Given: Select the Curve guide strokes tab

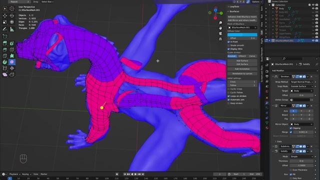Looking at the screenshot, I should point(252,56).
